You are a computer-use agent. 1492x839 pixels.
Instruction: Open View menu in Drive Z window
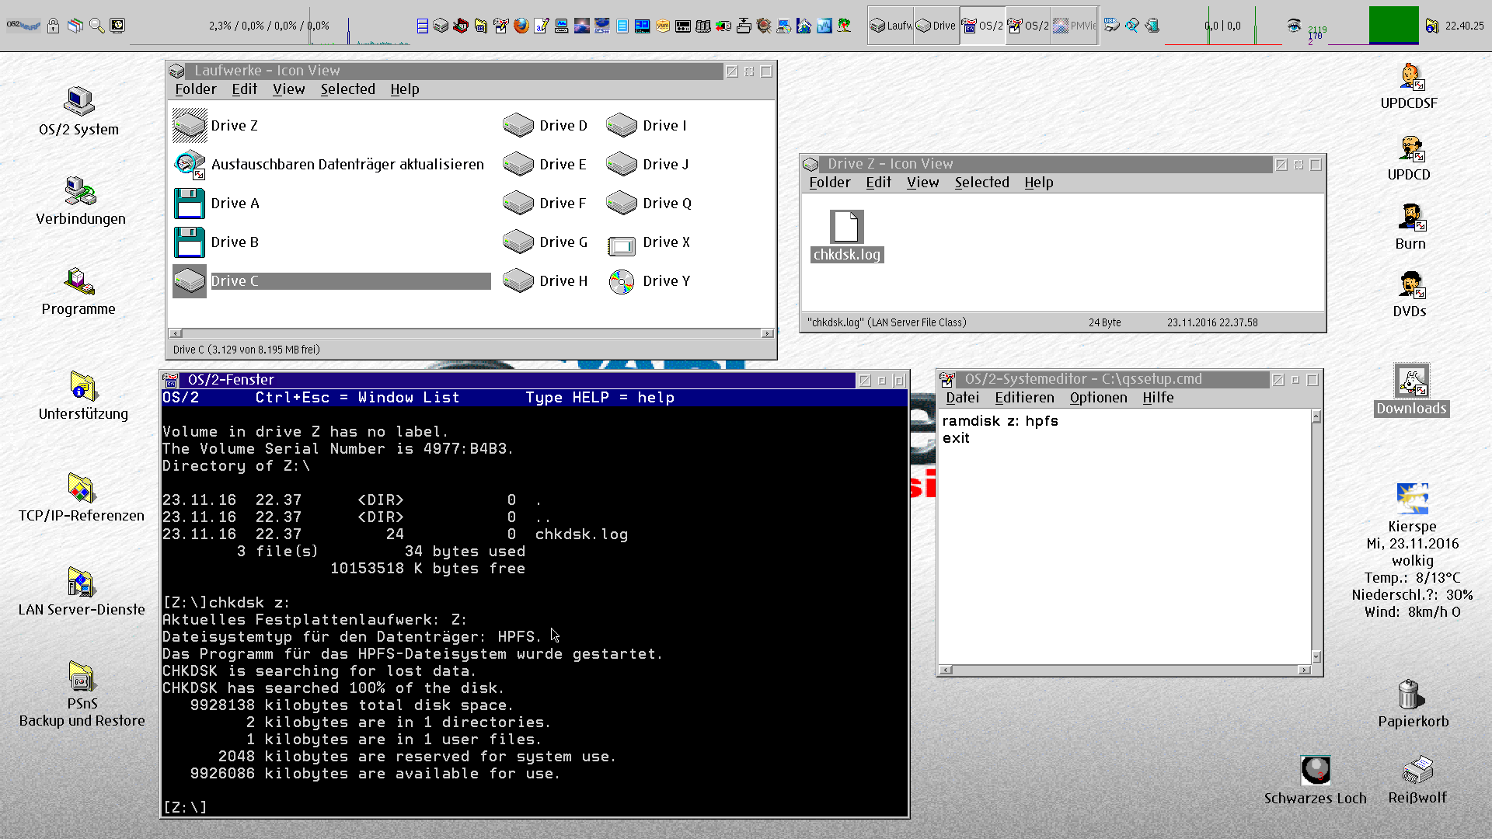tap(922, 183)
